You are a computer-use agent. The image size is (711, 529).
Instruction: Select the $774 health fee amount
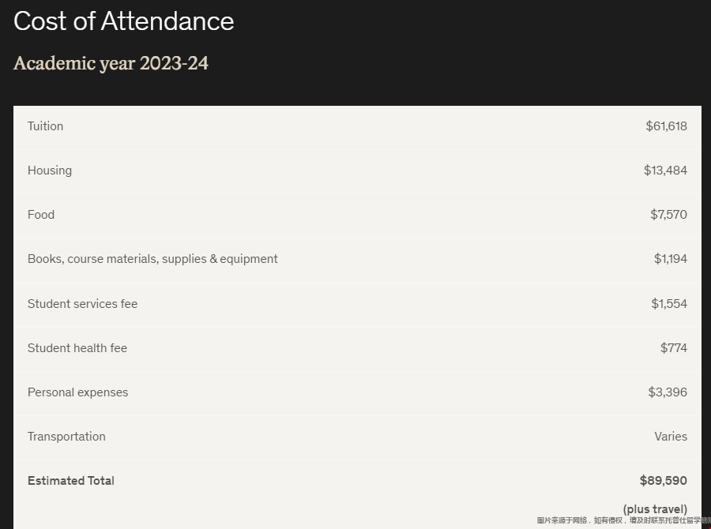coord(673,348)
